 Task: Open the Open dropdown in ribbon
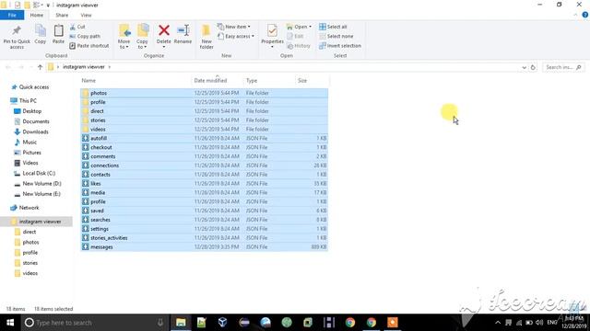[x=299, y=27]
